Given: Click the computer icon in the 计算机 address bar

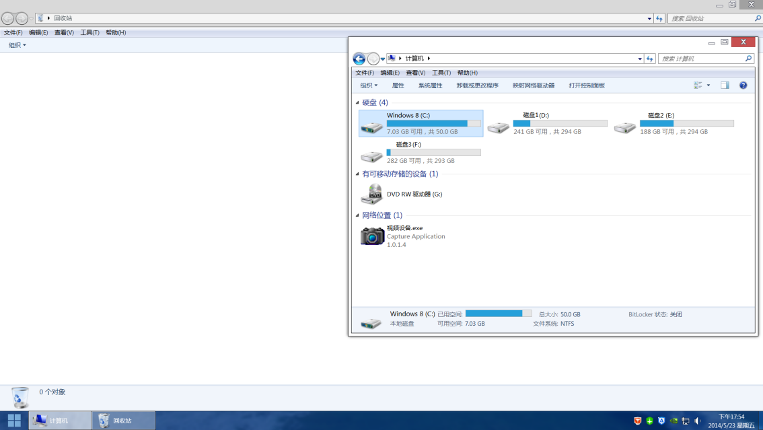Looking at the screenshot, I should coord(392,59).
